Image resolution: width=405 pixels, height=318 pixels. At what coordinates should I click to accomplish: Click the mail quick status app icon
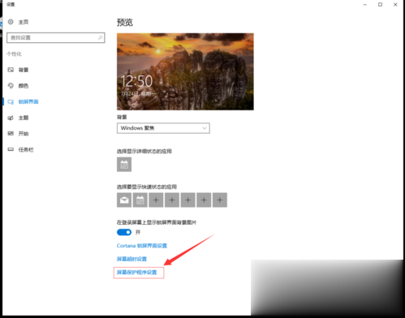click(124, 200)
